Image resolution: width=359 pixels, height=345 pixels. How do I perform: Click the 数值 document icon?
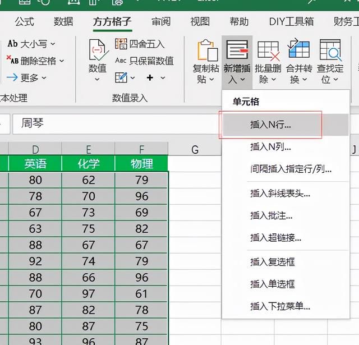tap(99, 50)
